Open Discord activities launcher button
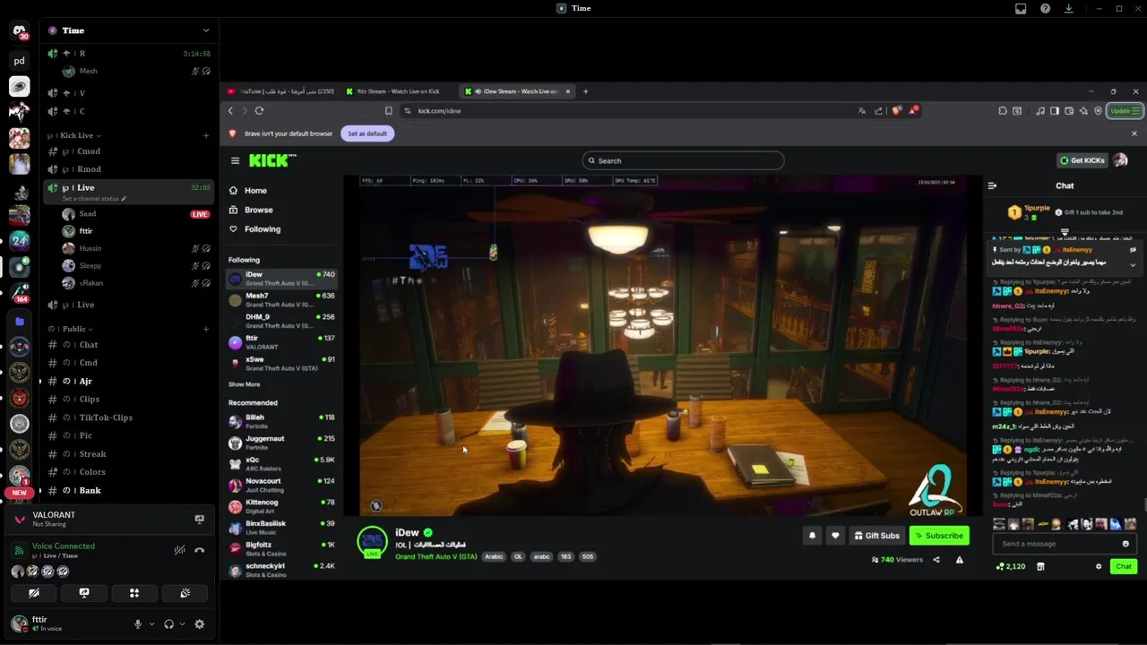Viewport: 1147px width, 645px height. pyautogui.click(x=134, y=593)
